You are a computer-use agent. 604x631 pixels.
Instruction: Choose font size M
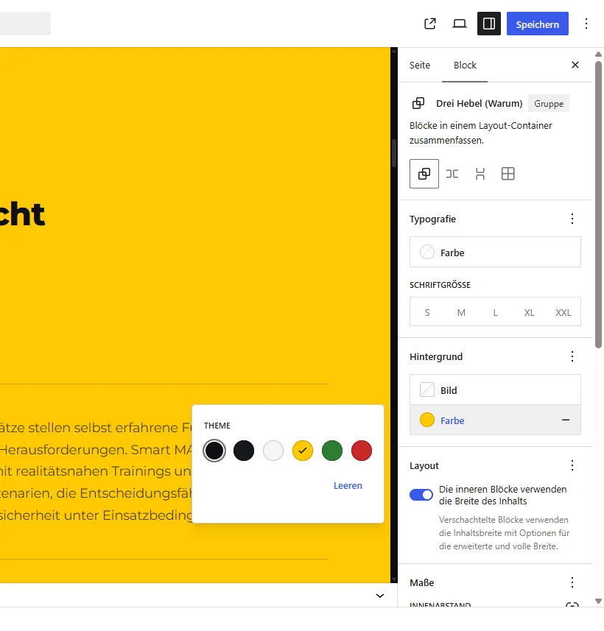pos(461,312)
